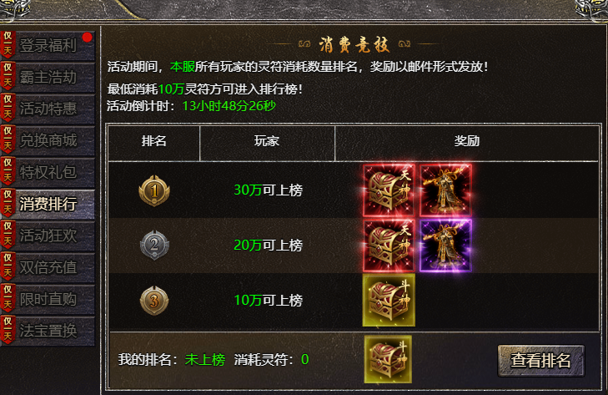Image resolution: width=608 pixels, height=395 pixels.
Task: Click the bronze rank 3 medal
Action: pos(154,301)
